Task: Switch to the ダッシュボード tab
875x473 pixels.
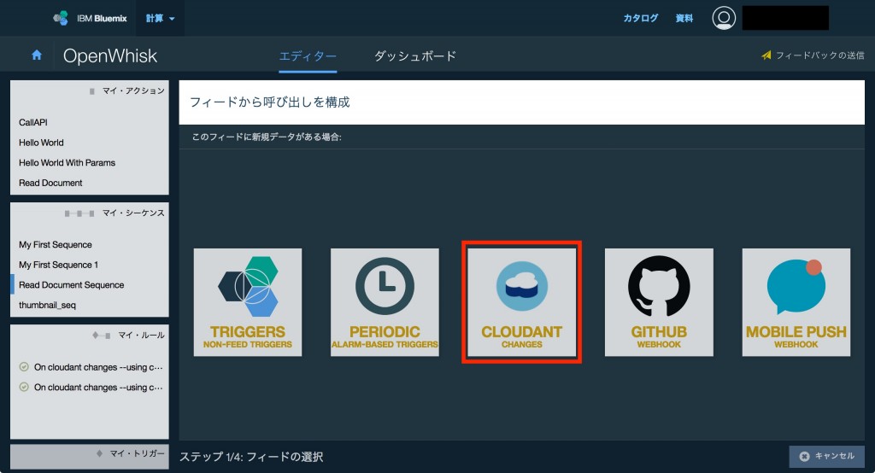Action: 415,55
